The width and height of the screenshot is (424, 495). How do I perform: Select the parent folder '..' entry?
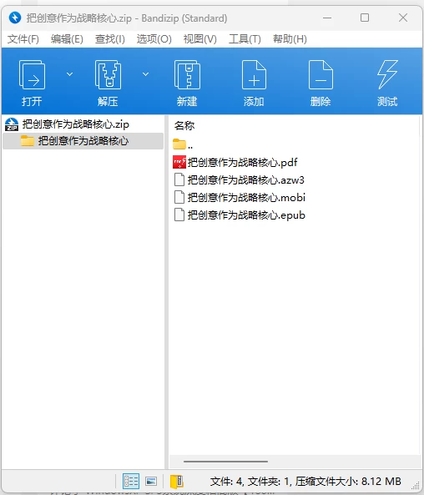click(x=183, y=144)
